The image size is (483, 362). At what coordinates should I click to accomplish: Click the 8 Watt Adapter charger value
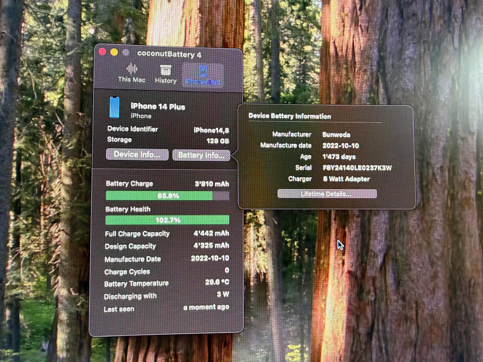click(x=346, y=179)
